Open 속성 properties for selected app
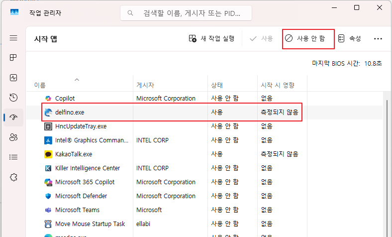Viewport: 392px width, 237px height. tap(350, 38)
